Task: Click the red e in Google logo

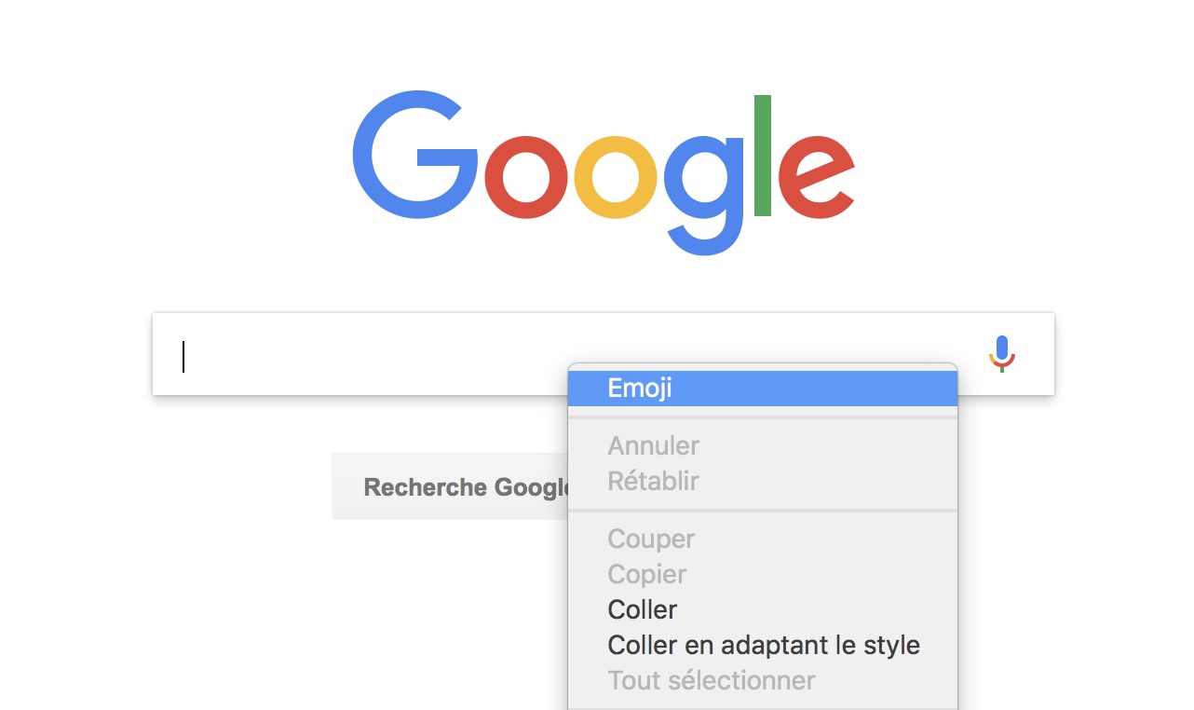Action: [x=816, y=177]
